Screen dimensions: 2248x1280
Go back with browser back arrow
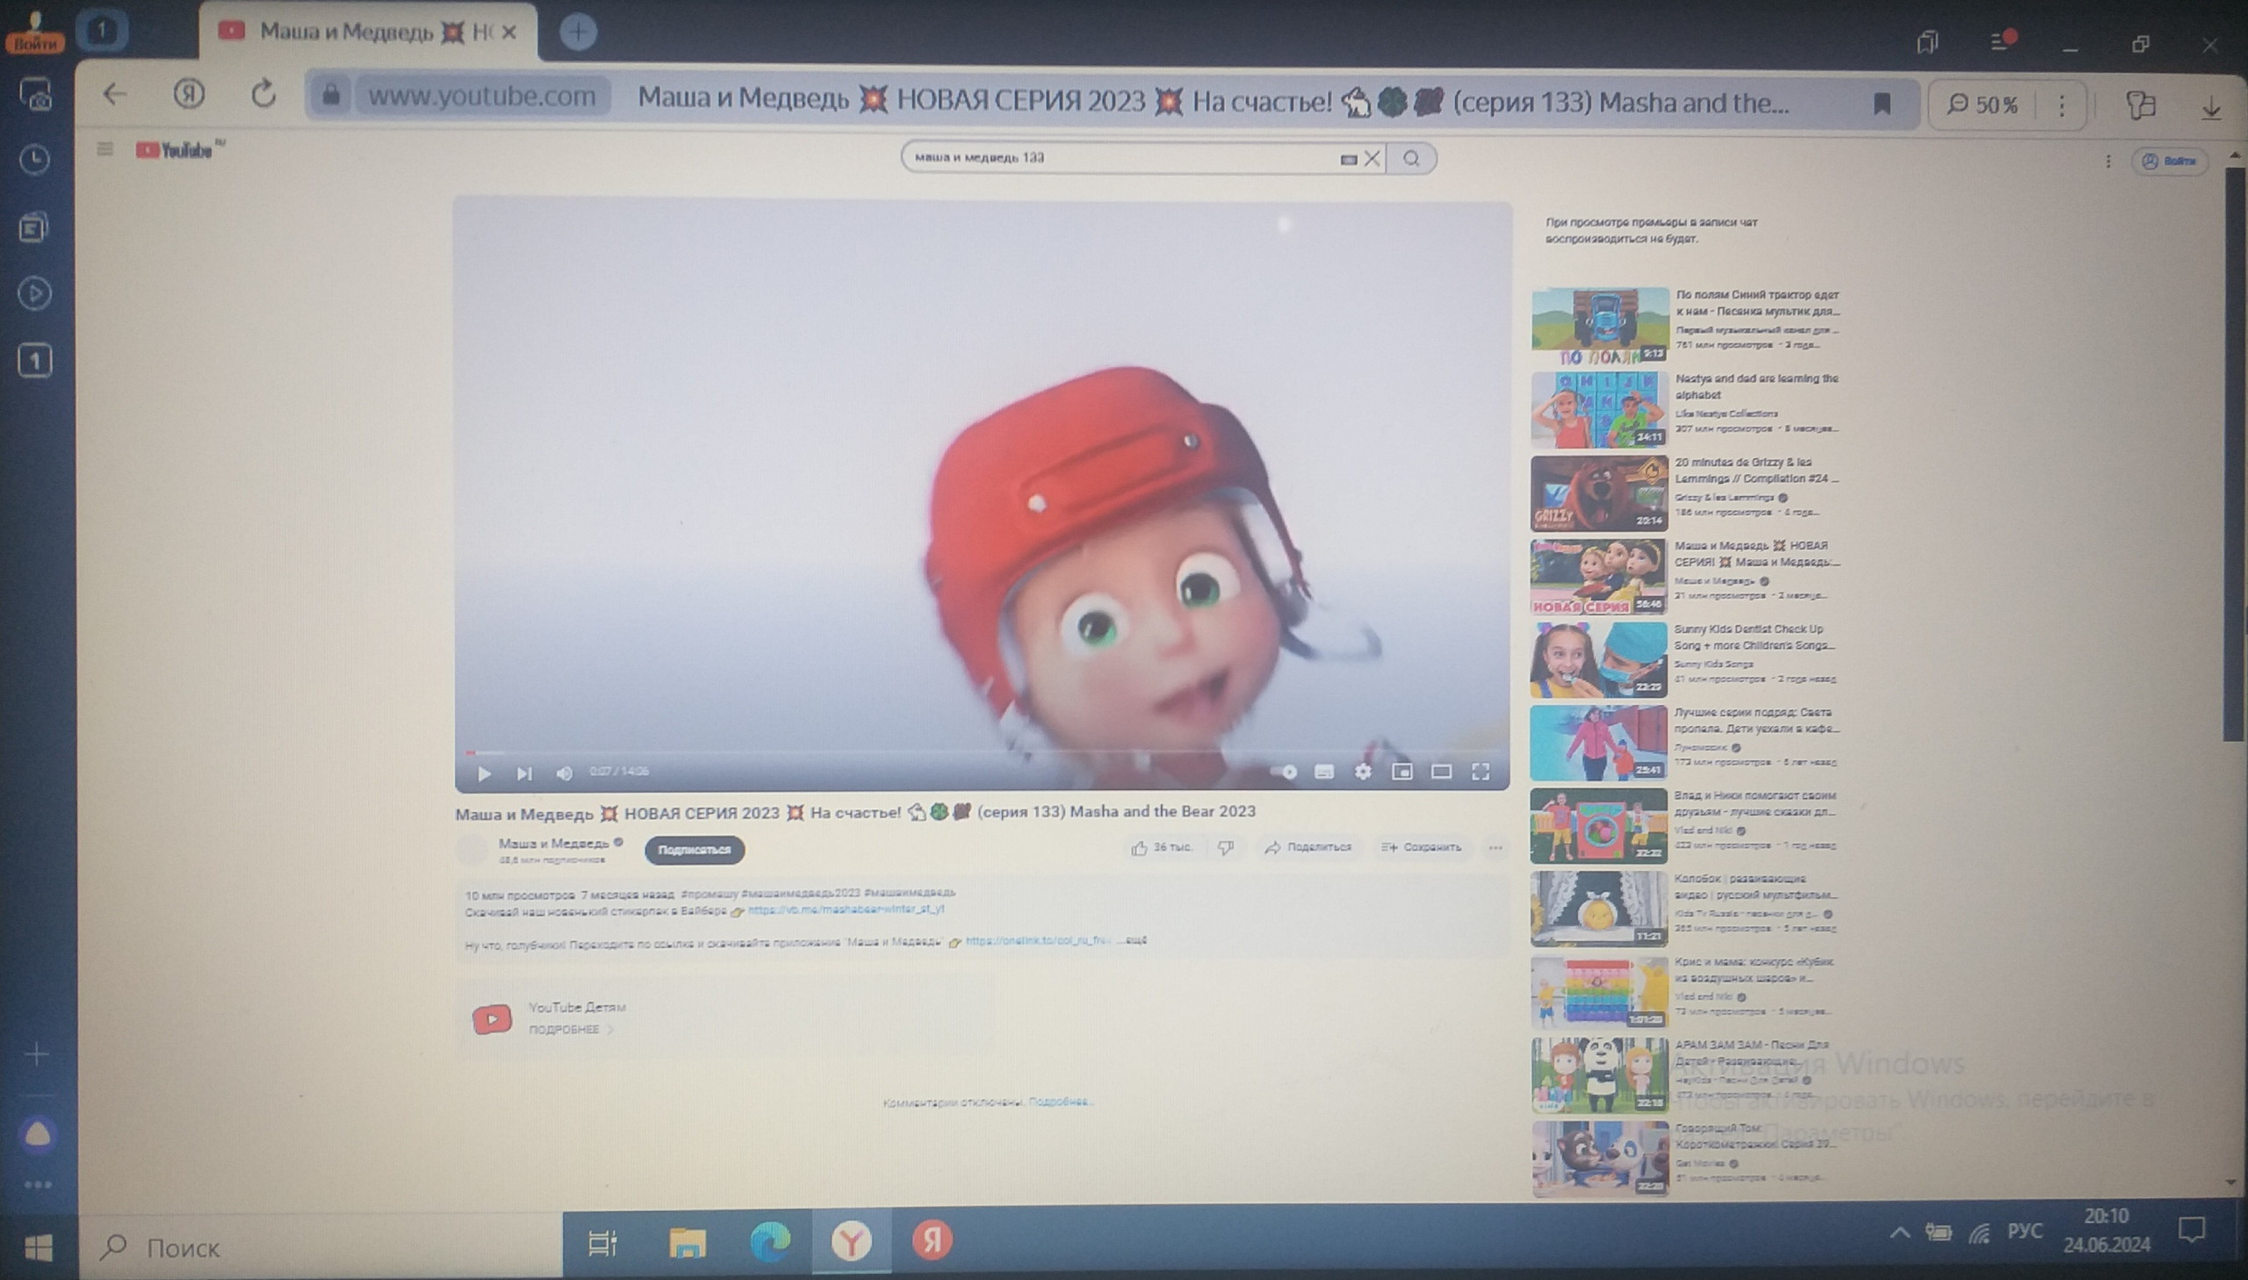pyautogui.click(x=115, y=94)
